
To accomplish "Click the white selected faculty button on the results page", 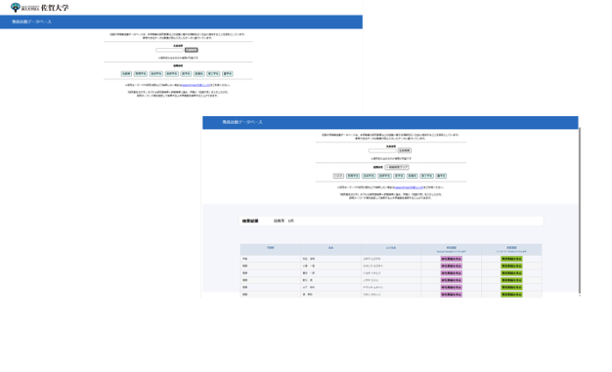I will (x=338, y=176).
